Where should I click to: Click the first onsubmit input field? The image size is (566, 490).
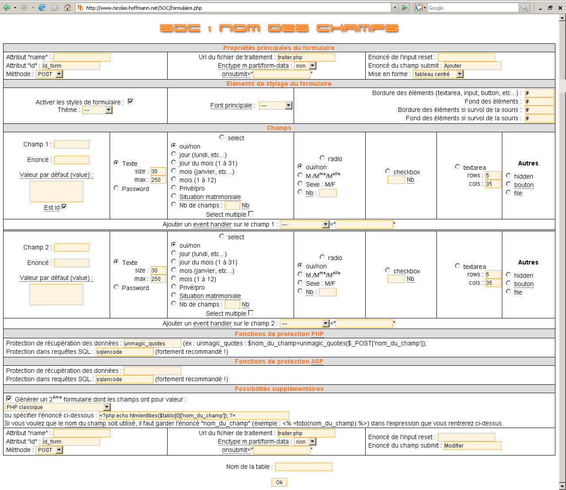282,74
